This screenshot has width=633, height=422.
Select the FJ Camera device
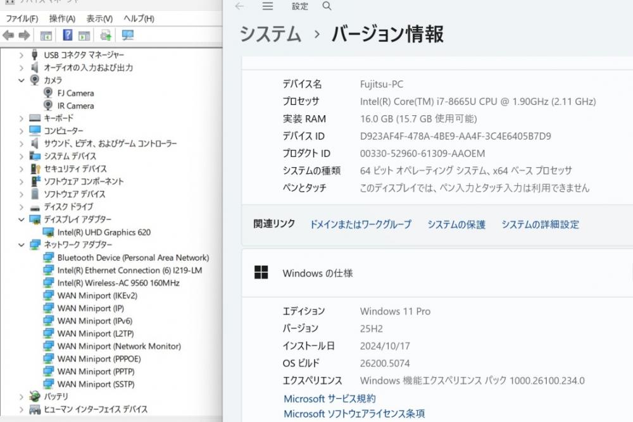point(75,93)
